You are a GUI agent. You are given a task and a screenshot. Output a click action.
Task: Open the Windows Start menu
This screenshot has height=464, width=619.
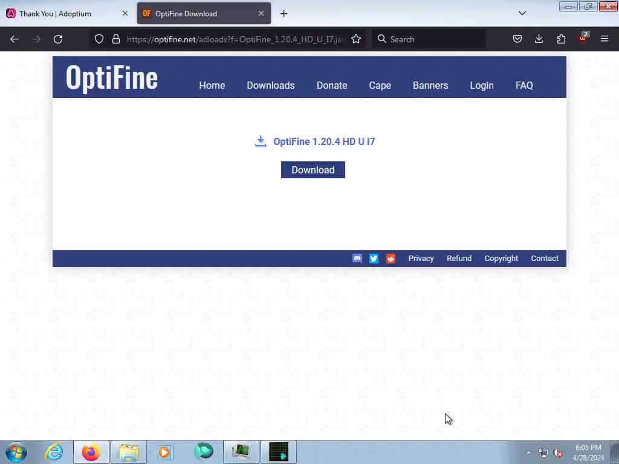click(x=16, y=452)
